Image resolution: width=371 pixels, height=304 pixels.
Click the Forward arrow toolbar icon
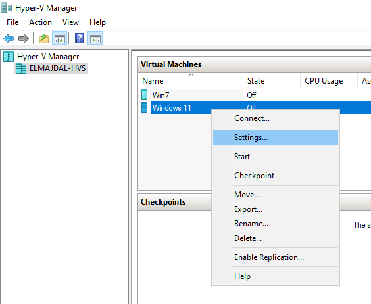(24, 38)
